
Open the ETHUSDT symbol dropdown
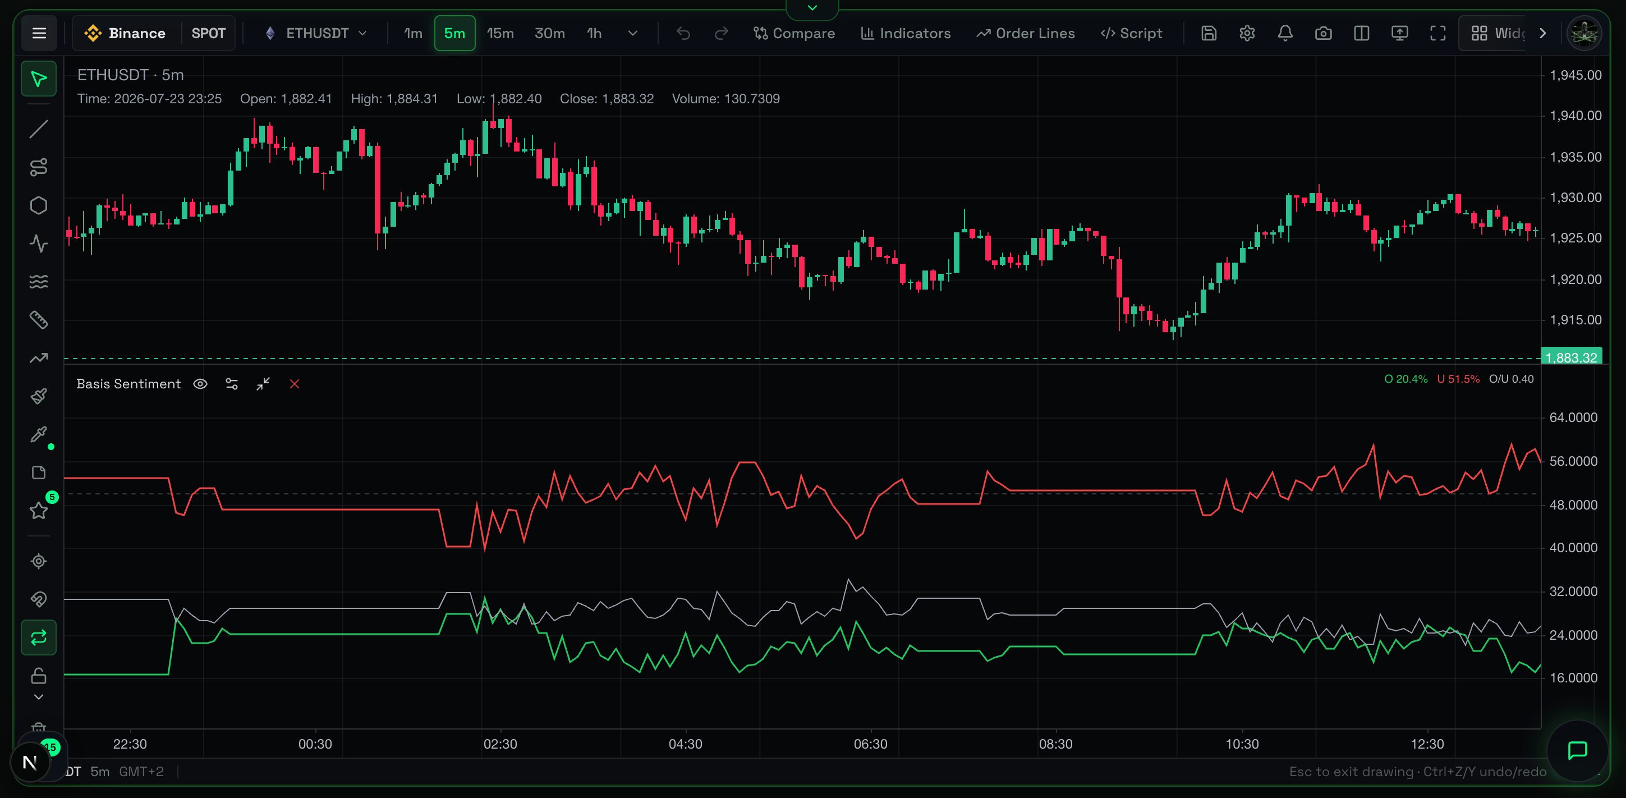(x=315, y=34)
